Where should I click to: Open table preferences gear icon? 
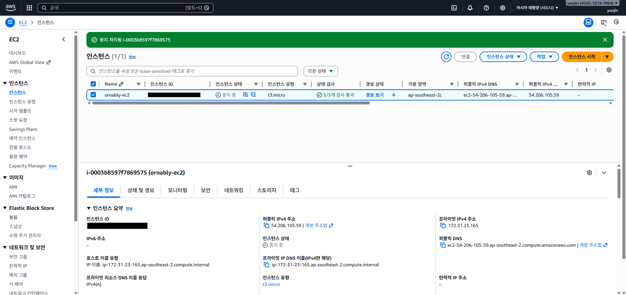tap(609, 70)
